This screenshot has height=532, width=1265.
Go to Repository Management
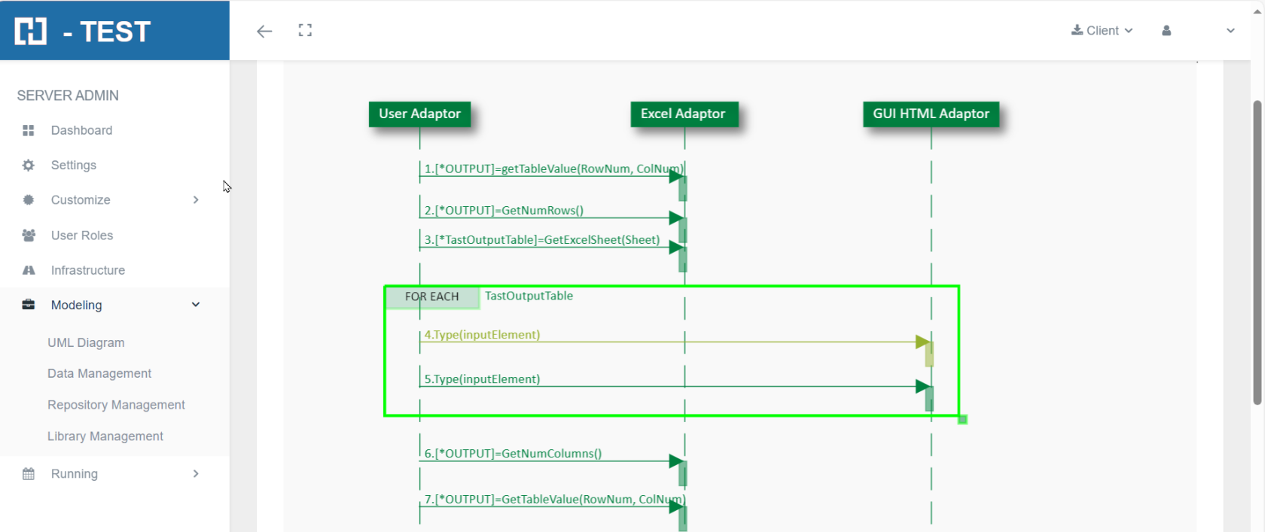click(116, 405)
